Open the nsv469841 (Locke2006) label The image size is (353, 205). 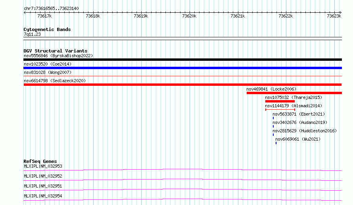tap(271, 89)
